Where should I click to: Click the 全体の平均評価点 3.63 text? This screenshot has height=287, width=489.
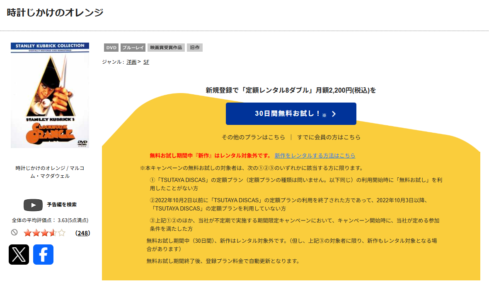(50, 220)
